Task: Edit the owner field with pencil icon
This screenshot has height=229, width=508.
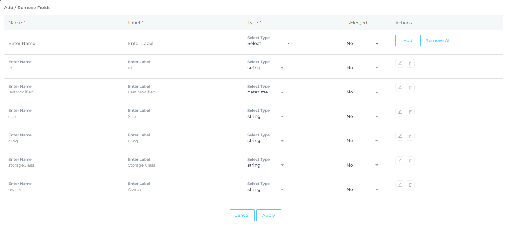Action: (400, 185)
